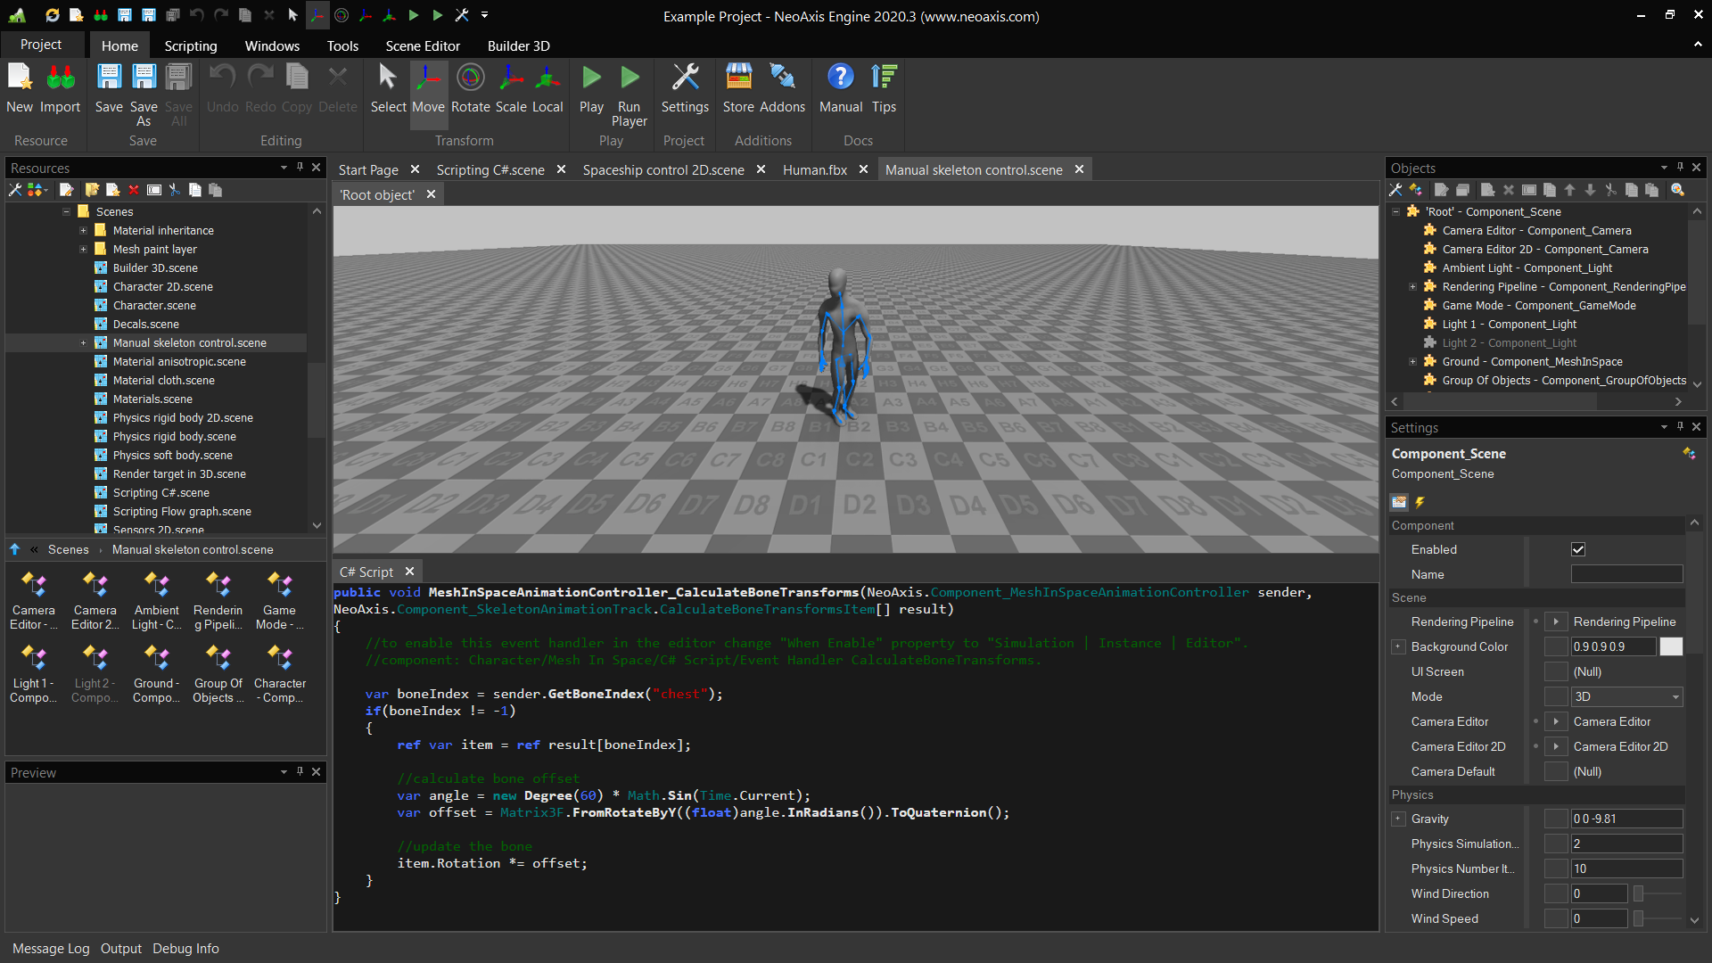Click the Background Color swatch
This screenshot has height=963, width=1712.
point(1671,646)
